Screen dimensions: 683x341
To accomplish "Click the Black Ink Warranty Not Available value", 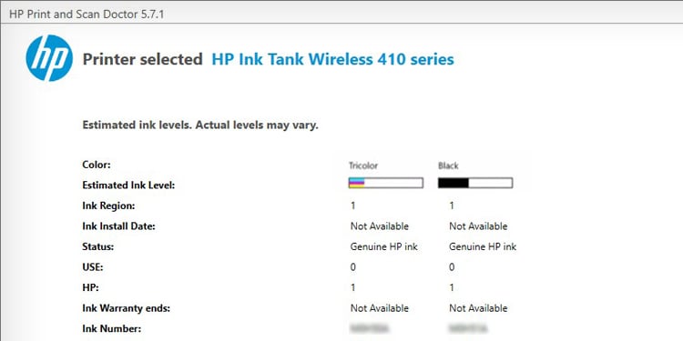I will (478, 308).
